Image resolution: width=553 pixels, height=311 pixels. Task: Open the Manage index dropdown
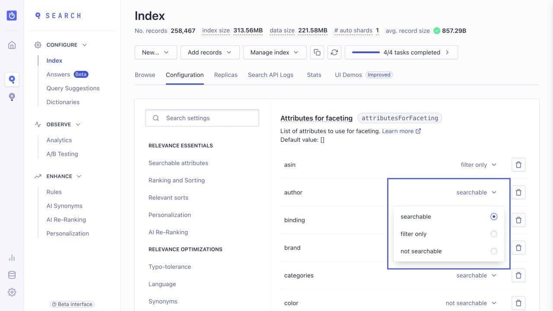tap(275, 52)
